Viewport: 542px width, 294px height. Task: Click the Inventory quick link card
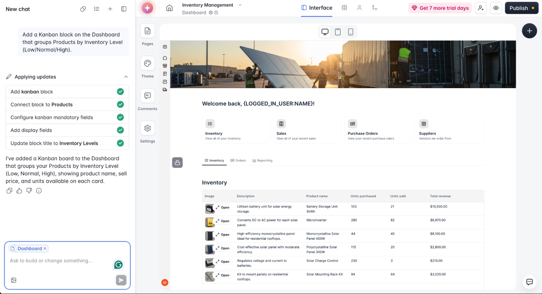coord(236,130)
